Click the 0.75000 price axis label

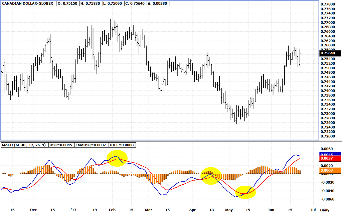point(328,68)
